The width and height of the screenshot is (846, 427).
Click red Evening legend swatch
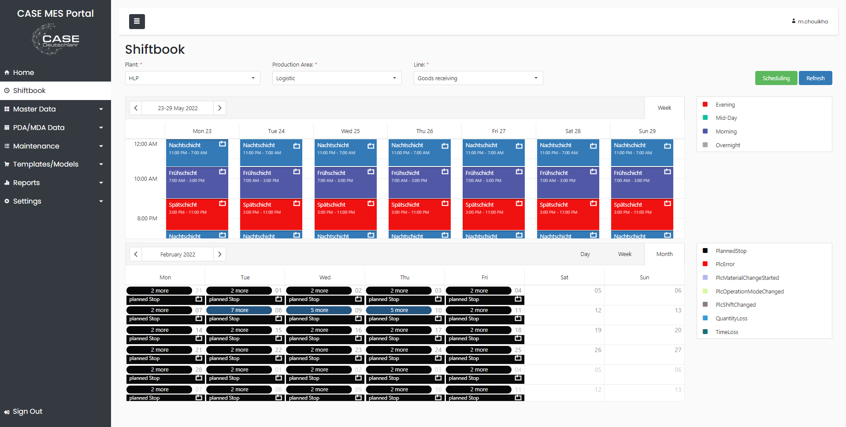[705, 104]
